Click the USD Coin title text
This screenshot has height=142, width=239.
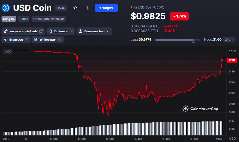coord(33,8)
